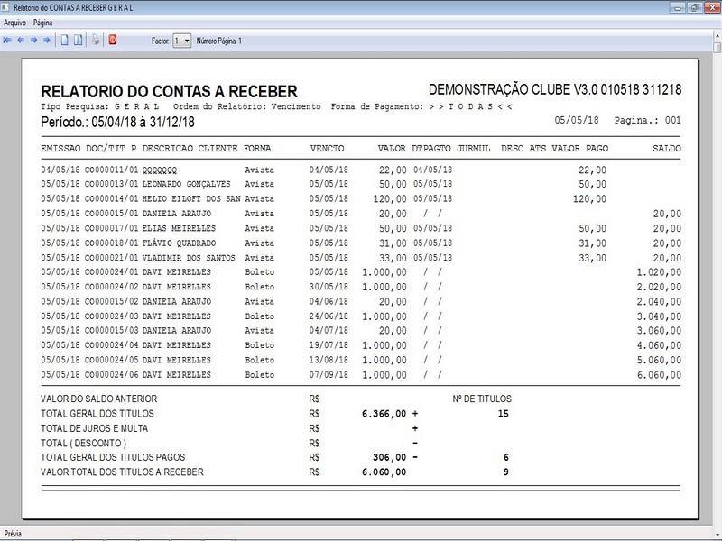Click total paid value '306,00'
Image resolution: width=722 pixels, height=541 pixels.
click(390, 457)
